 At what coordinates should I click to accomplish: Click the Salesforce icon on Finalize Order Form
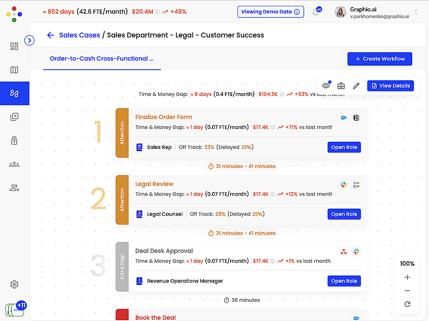click(x=344, y=117)
